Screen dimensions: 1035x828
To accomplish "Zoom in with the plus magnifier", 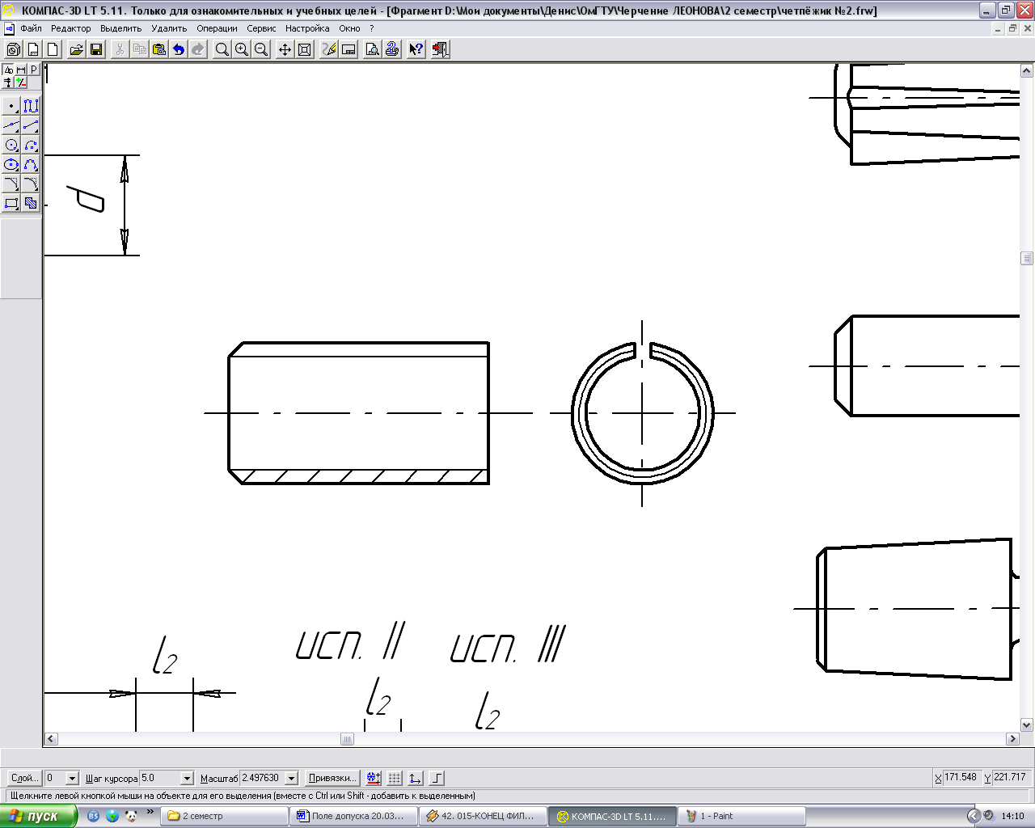I will pyautogui.click(x=241, y=49).
